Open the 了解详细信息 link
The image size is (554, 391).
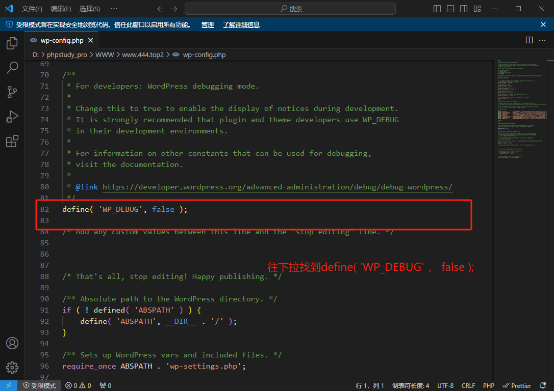(x=241, y=24)
